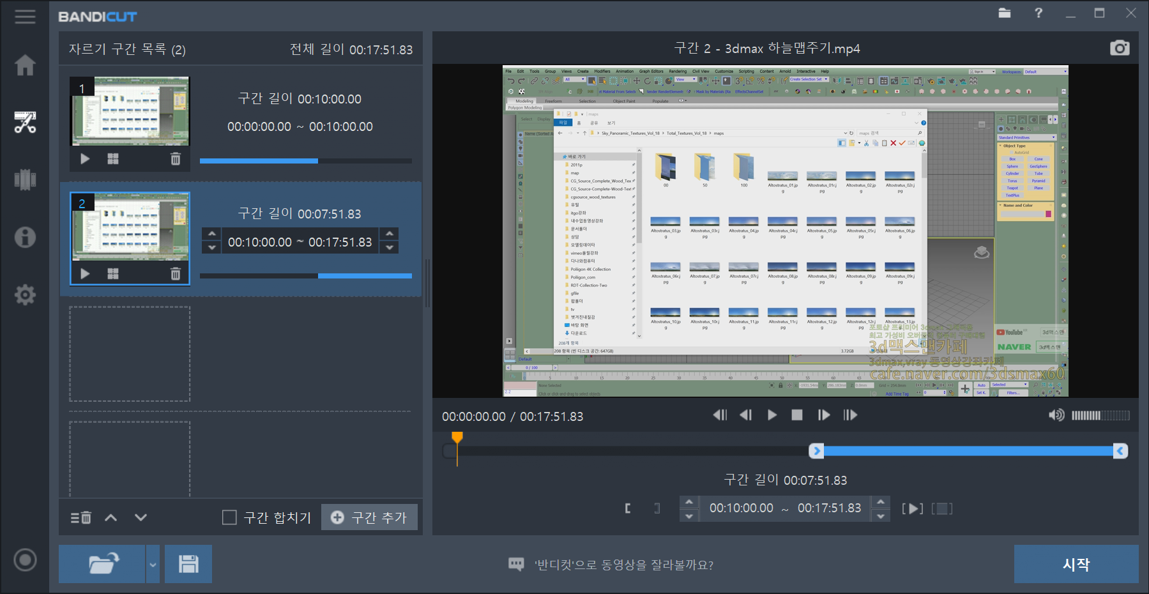Clear all segments with the list trash icon
This screenshot has height=594, width=1149.
(x=81, y=517)
